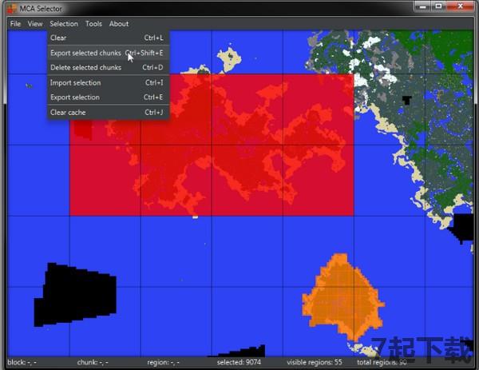
Task: Click inside the red selected map region
Action: click(x=239, y=160)
